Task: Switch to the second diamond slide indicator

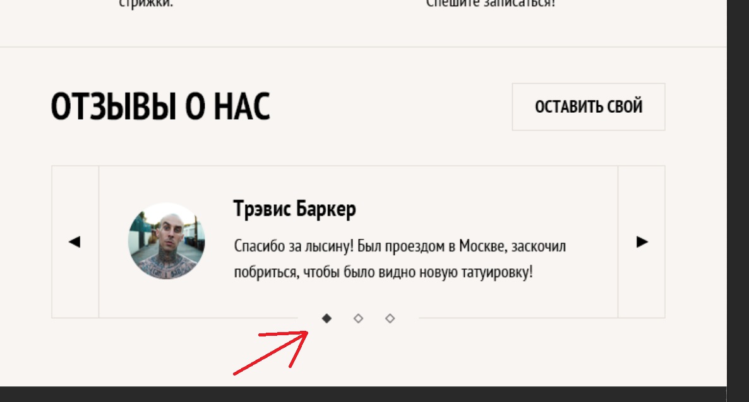Action: click(358, 318)
